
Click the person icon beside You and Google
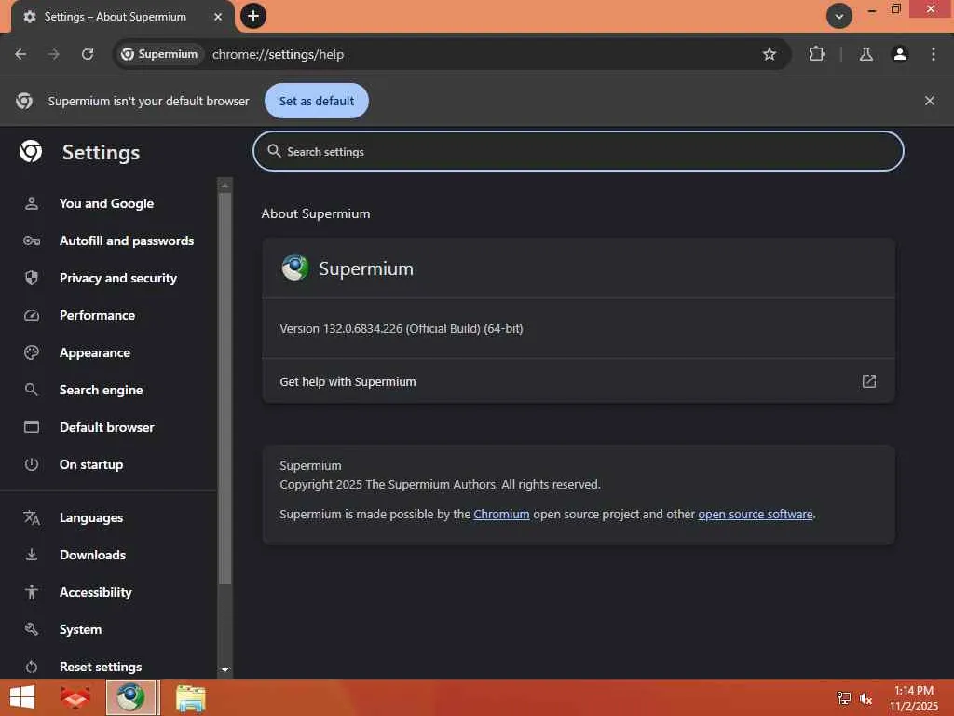coord(32,203)
